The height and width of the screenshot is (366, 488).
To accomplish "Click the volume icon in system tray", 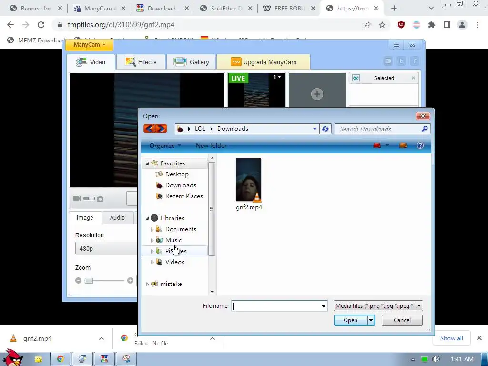I will click(436, 359).
